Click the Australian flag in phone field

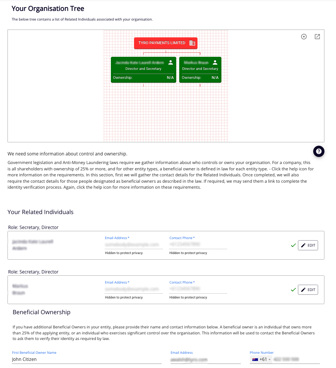tap(255, 359)
